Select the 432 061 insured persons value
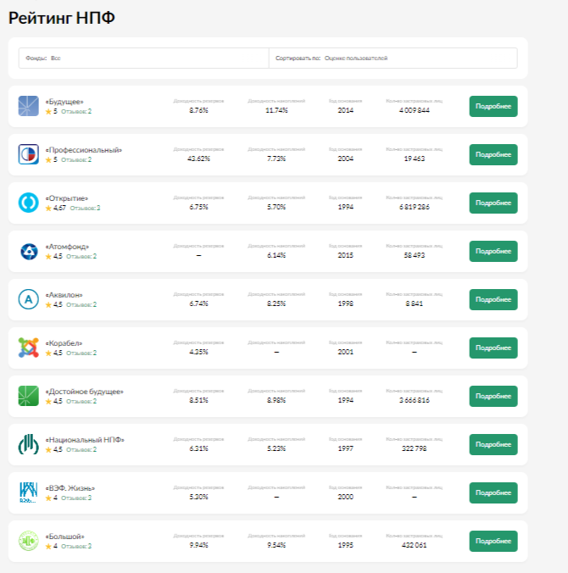This screenshot has height=573, width=568. (x=414, y=545)
